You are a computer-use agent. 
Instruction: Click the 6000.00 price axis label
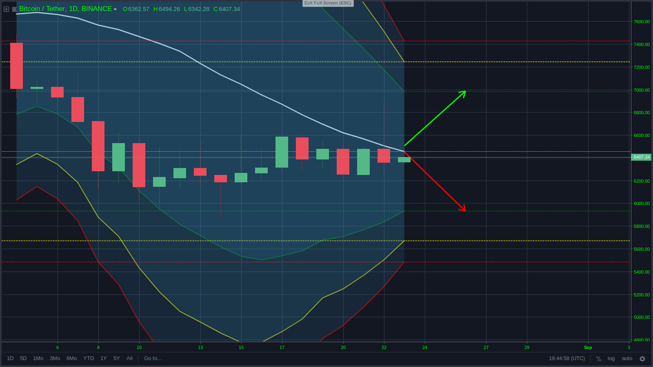pyautogui.click(x=642, y=203)
